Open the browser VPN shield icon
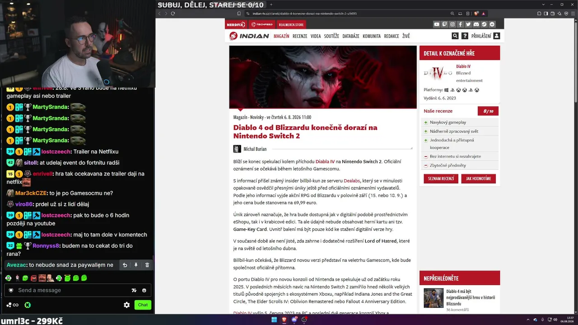The height and width of the screenshot is (325, 578). point(566,14)
